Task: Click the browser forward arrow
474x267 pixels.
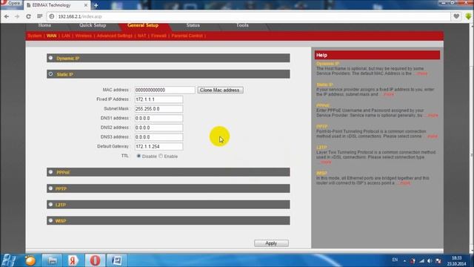Action: [17, 16]
